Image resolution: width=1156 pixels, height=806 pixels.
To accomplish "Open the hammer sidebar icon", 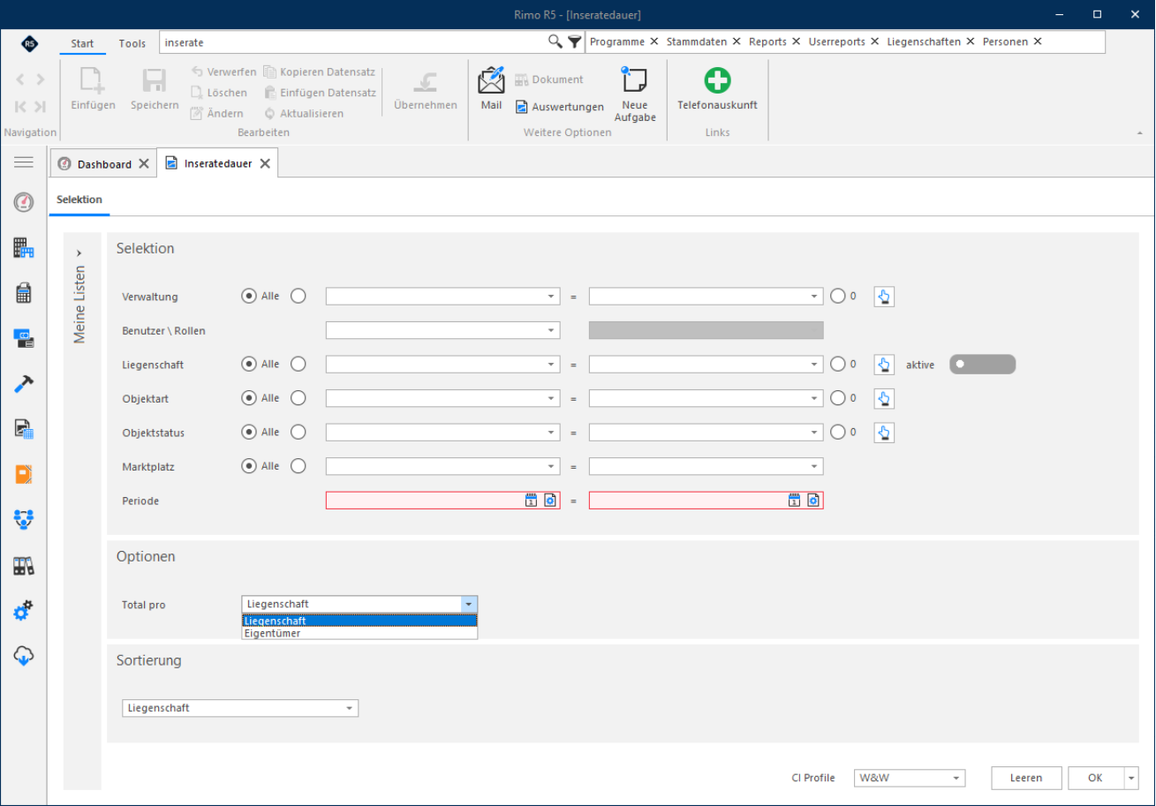I will coord(24,384).
